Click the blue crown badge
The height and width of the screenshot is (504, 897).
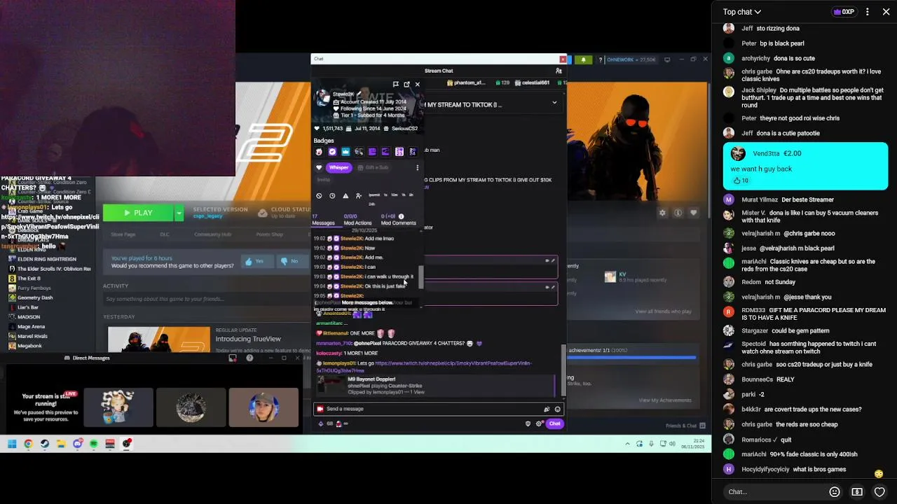click(x=345, y=152)
